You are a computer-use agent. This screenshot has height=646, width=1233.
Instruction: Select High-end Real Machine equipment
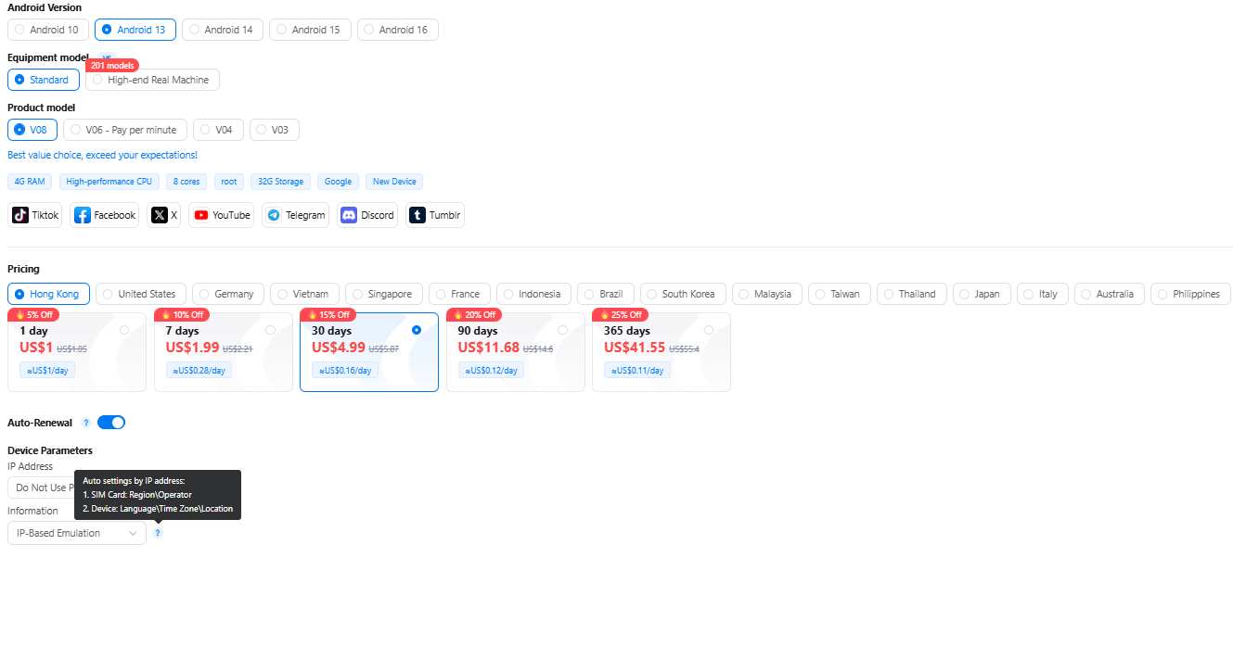[x=152, y=79]
